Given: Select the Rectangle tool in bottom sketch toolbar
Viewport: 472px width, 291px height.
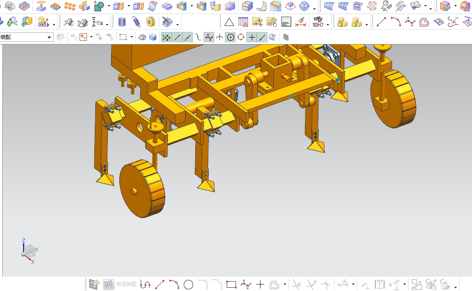Looking at the screenshot, I should coord(231,285).
